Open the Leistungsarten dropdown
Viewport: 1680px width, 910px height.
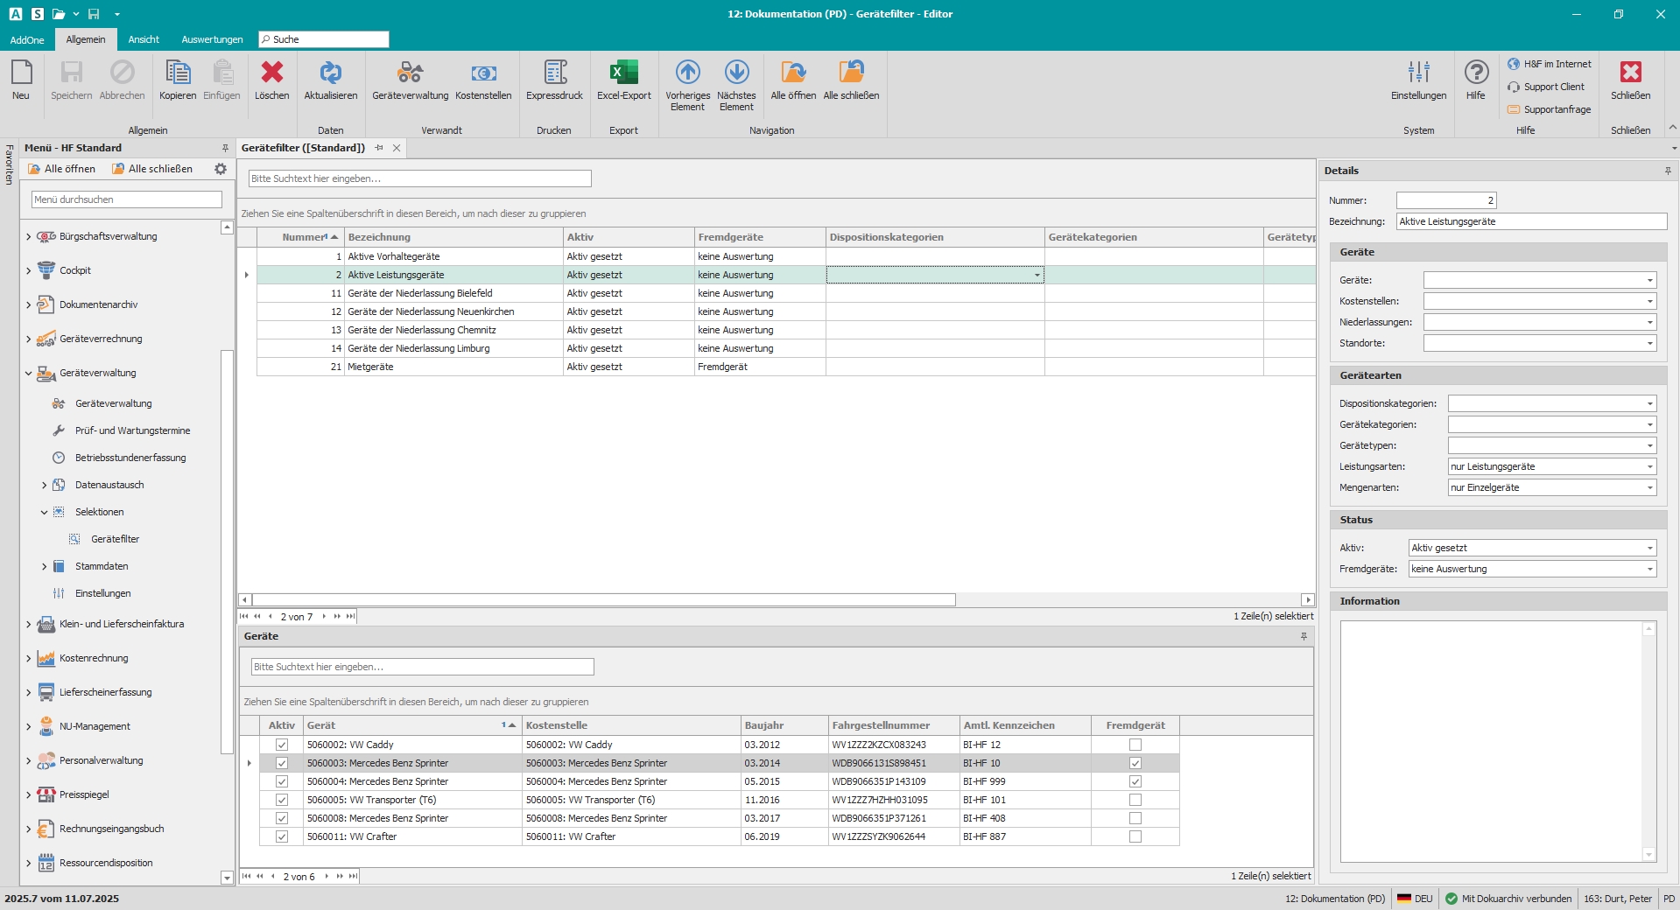[x=1649, y=467]
